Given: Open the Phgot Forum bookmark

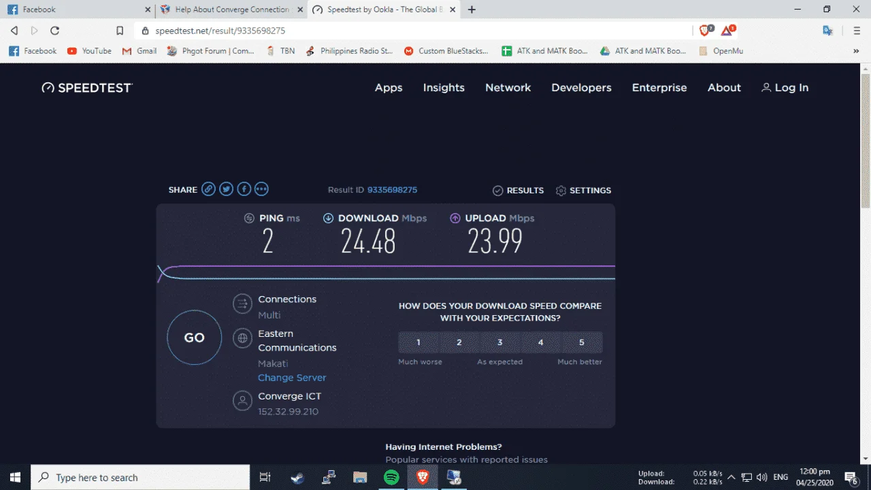Looking at the screenshot, I should pyautogui.click(x=210, y=51).
